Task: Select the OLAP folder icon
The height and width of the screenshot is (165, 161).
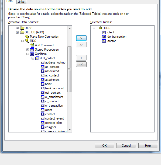Action: point(22,28)
